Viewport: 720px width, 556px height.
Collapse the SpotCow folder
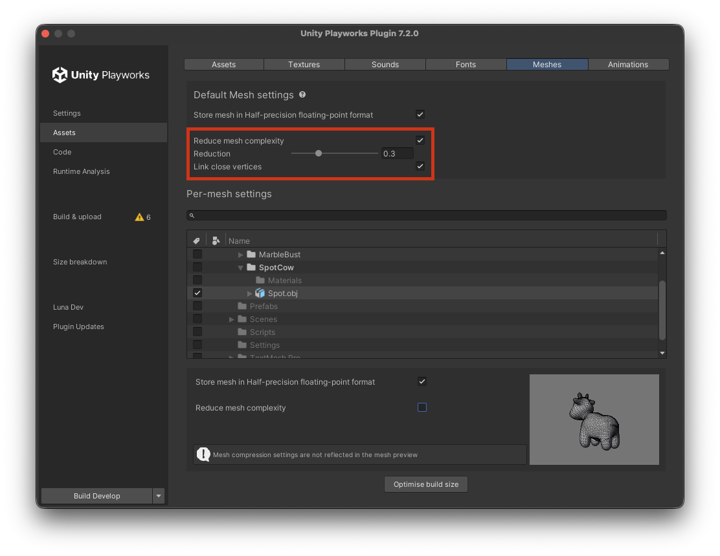[241, 268]
